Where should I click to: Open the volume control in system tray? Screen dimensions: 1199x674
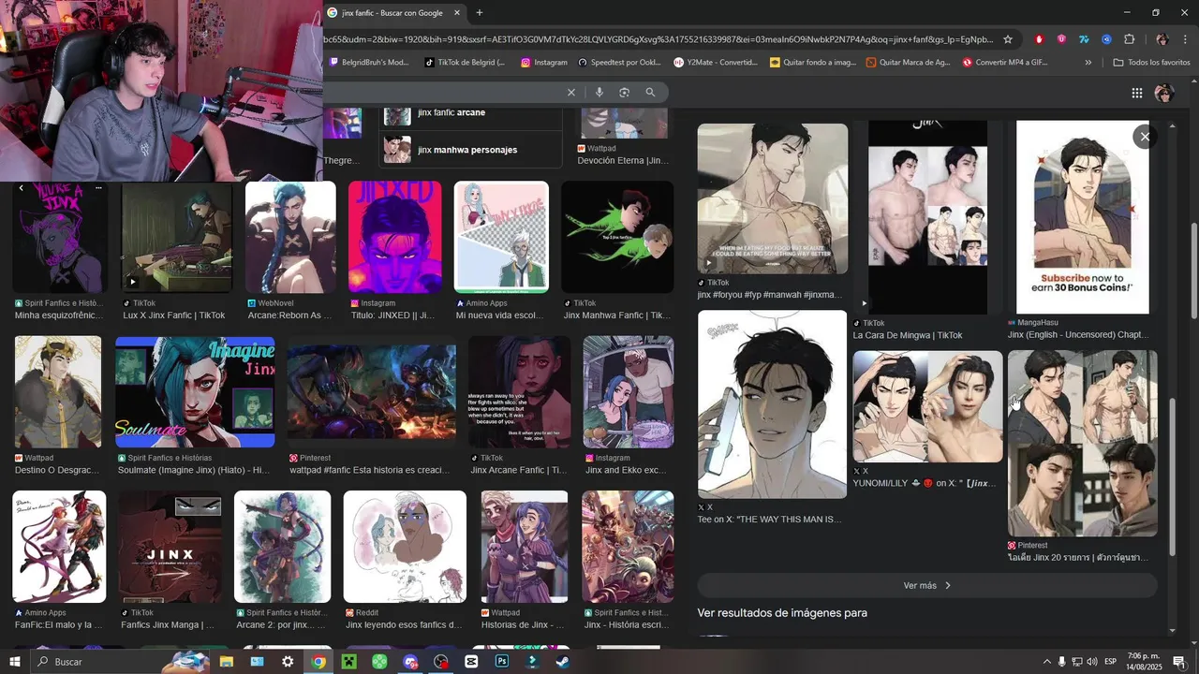coord(1092,662)
